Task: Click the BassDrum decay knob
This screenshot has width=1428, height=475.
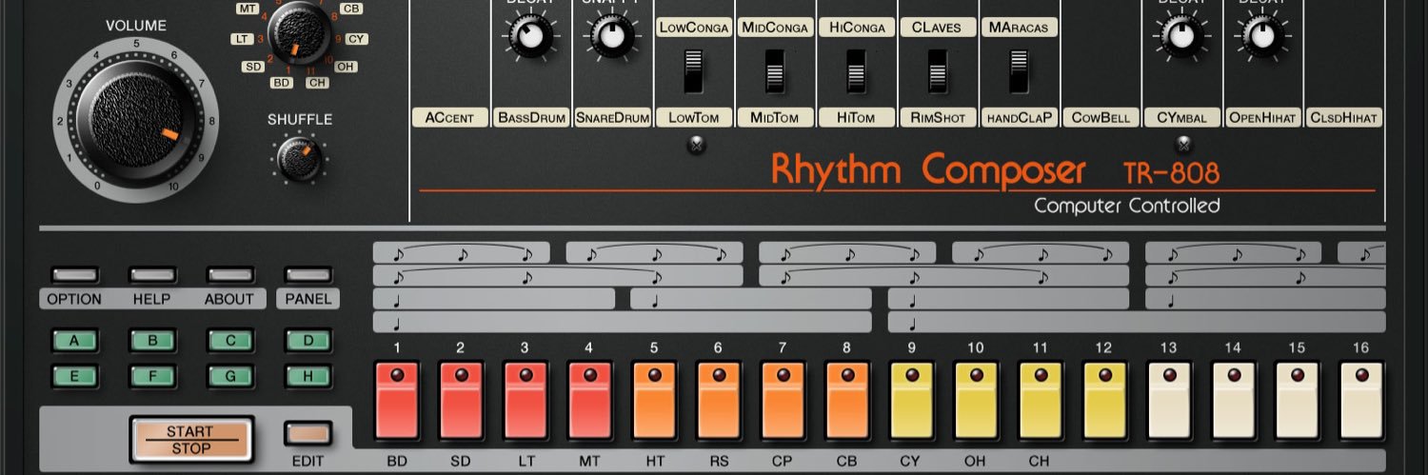Action: point(531,36)
